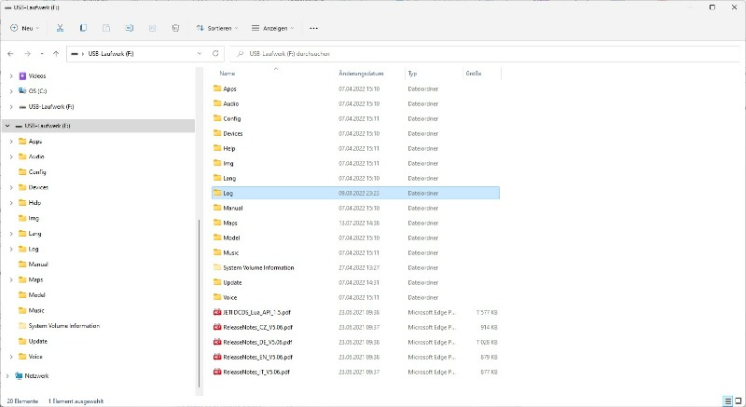Expand the Netzwerk tree node
The image size is (746, 407).
[x=8, y=375]
